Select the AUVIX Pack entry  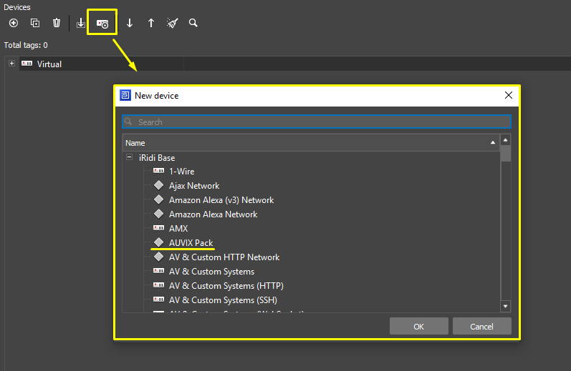tap(191, 243)
